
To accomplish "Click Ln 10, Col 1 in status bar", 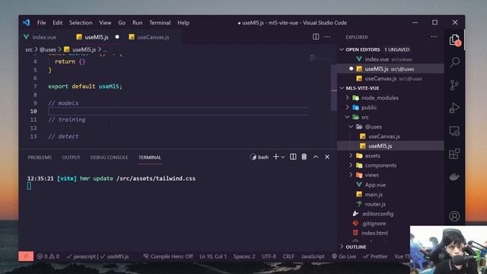I will 213,256.
